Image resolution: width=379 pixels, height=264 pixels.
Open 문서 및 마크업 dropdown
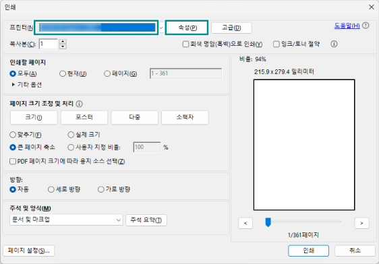(x=66, y=220)
